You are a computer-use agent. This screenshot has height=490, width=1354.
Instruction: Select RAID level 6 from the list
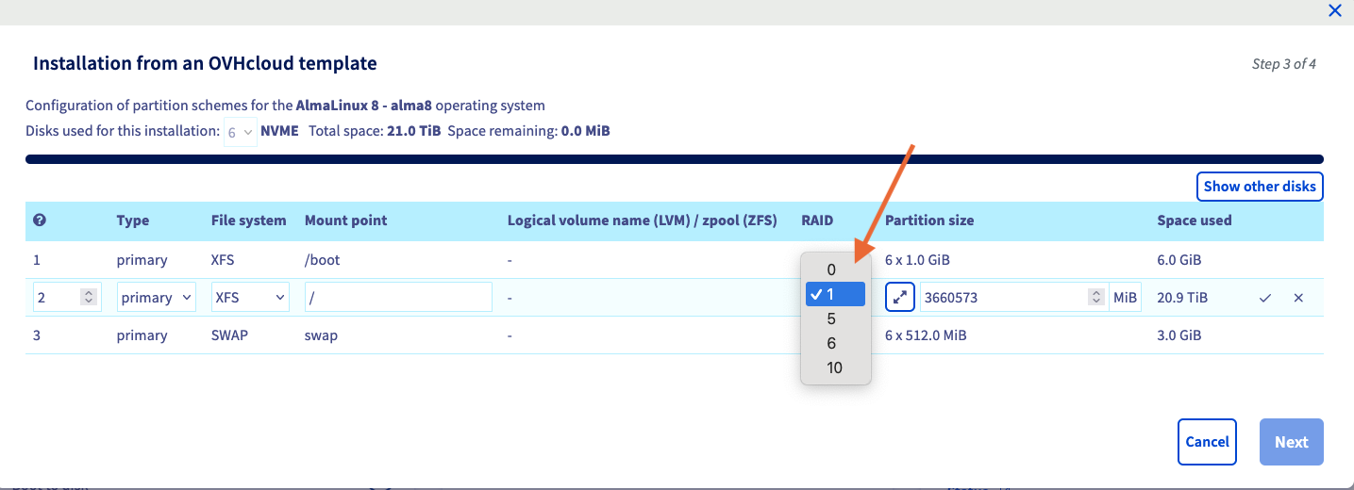(835, 343)
